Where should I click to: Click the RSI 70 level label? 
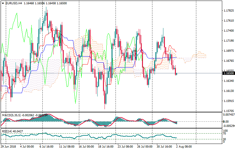[x=225, y=133]
